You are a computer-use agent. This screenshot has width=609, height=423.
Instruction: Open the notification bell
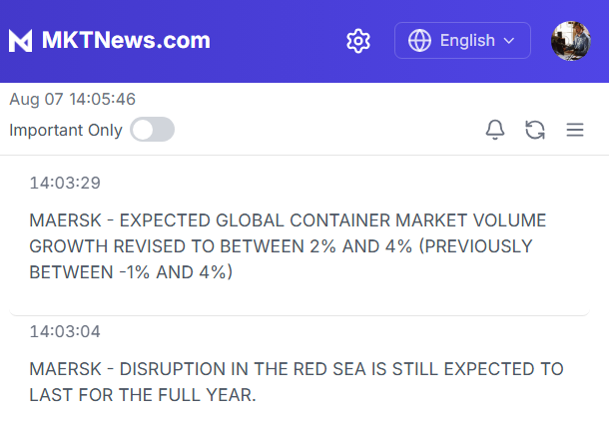pos(495,130)
